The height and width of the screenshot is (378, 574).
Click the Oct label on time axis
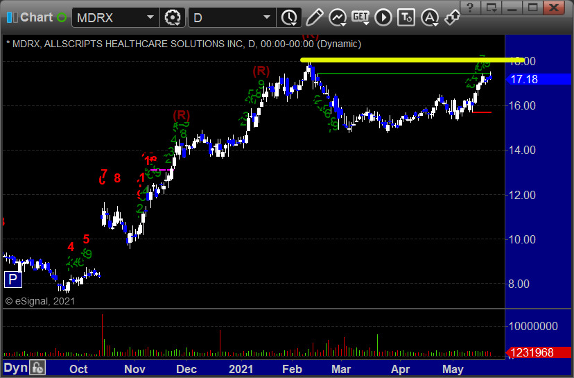[78, 369]
